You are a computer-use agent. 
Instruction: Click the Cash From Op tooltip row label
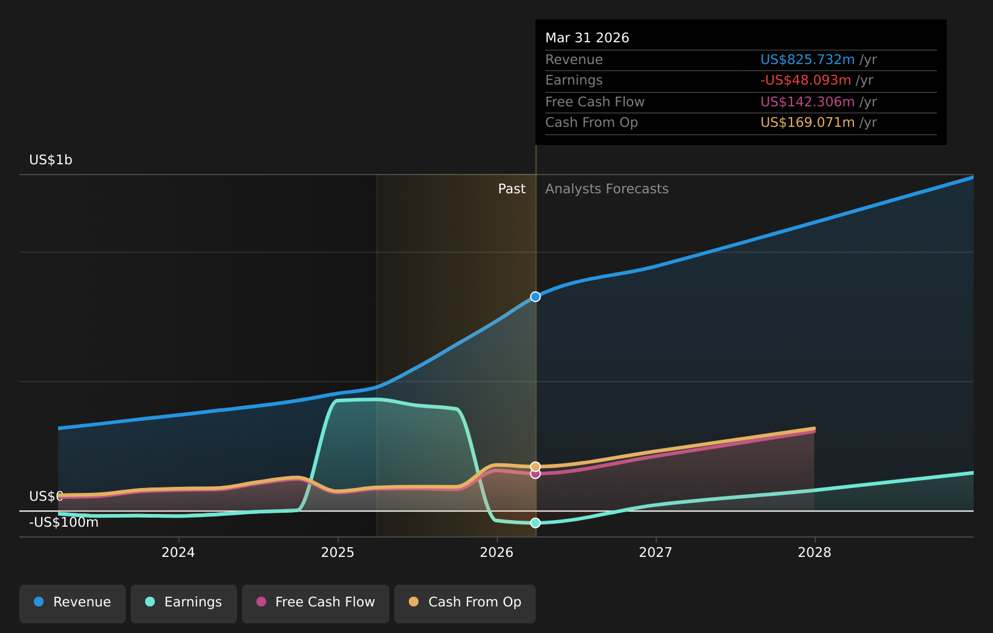point(591,123)
